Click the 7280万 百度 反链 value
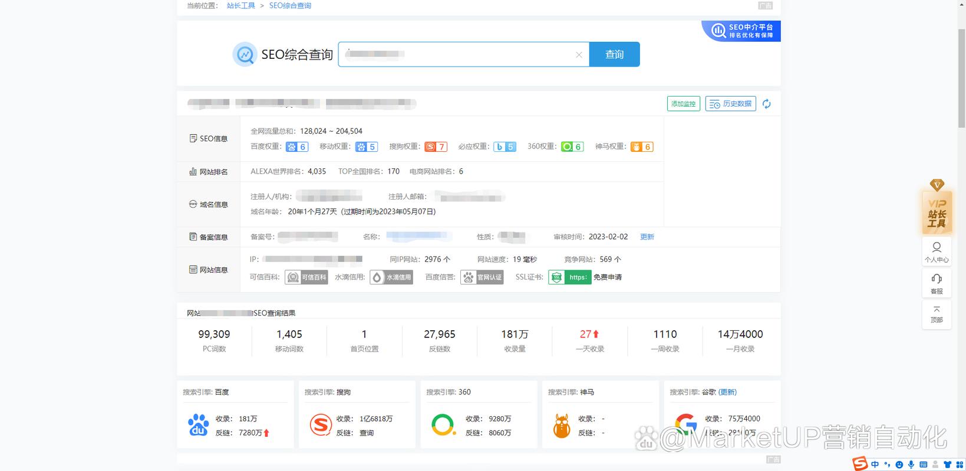Screen dimensions: 966x471 pyautogui.click(x=250, y=433)
